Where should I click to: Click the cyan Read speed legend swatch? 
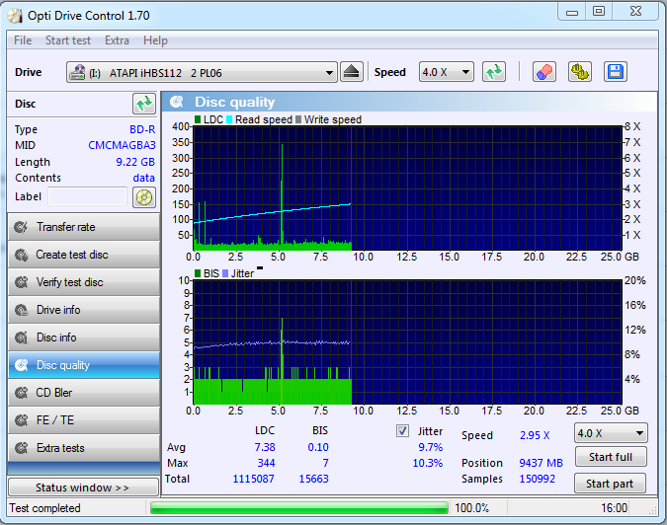(x=229, y=119)
